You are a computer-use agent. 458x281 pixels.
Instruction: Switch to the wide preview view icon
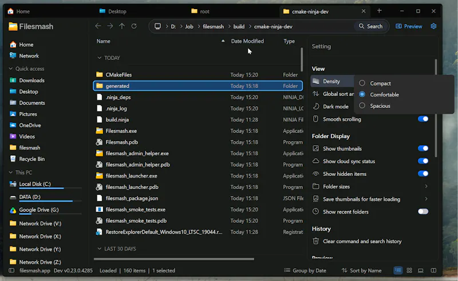[x=421, y=271]
